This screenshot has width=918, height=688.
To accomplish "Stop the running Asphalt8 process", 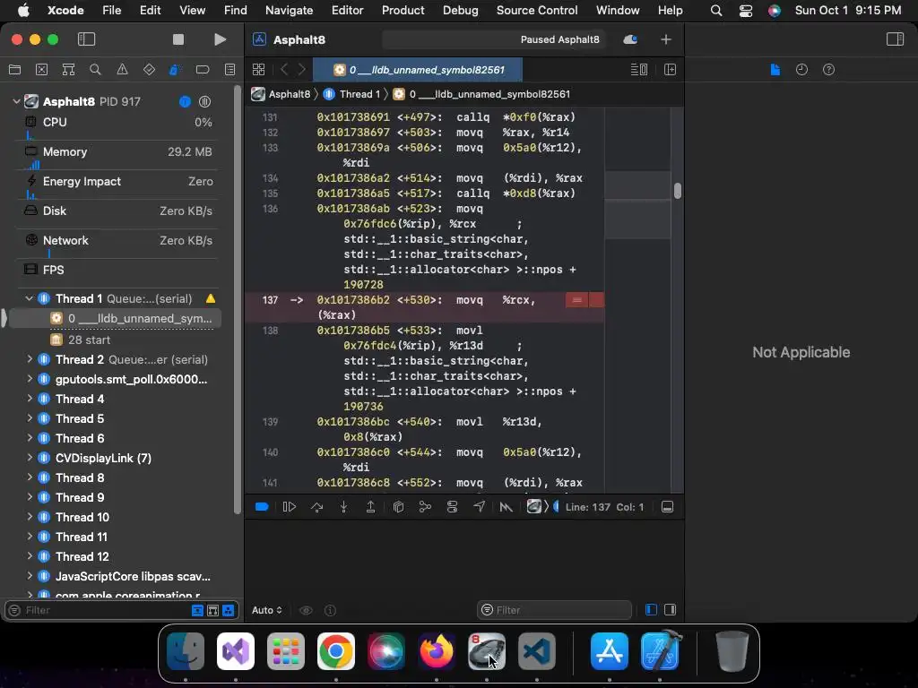I will coord(178,39).
